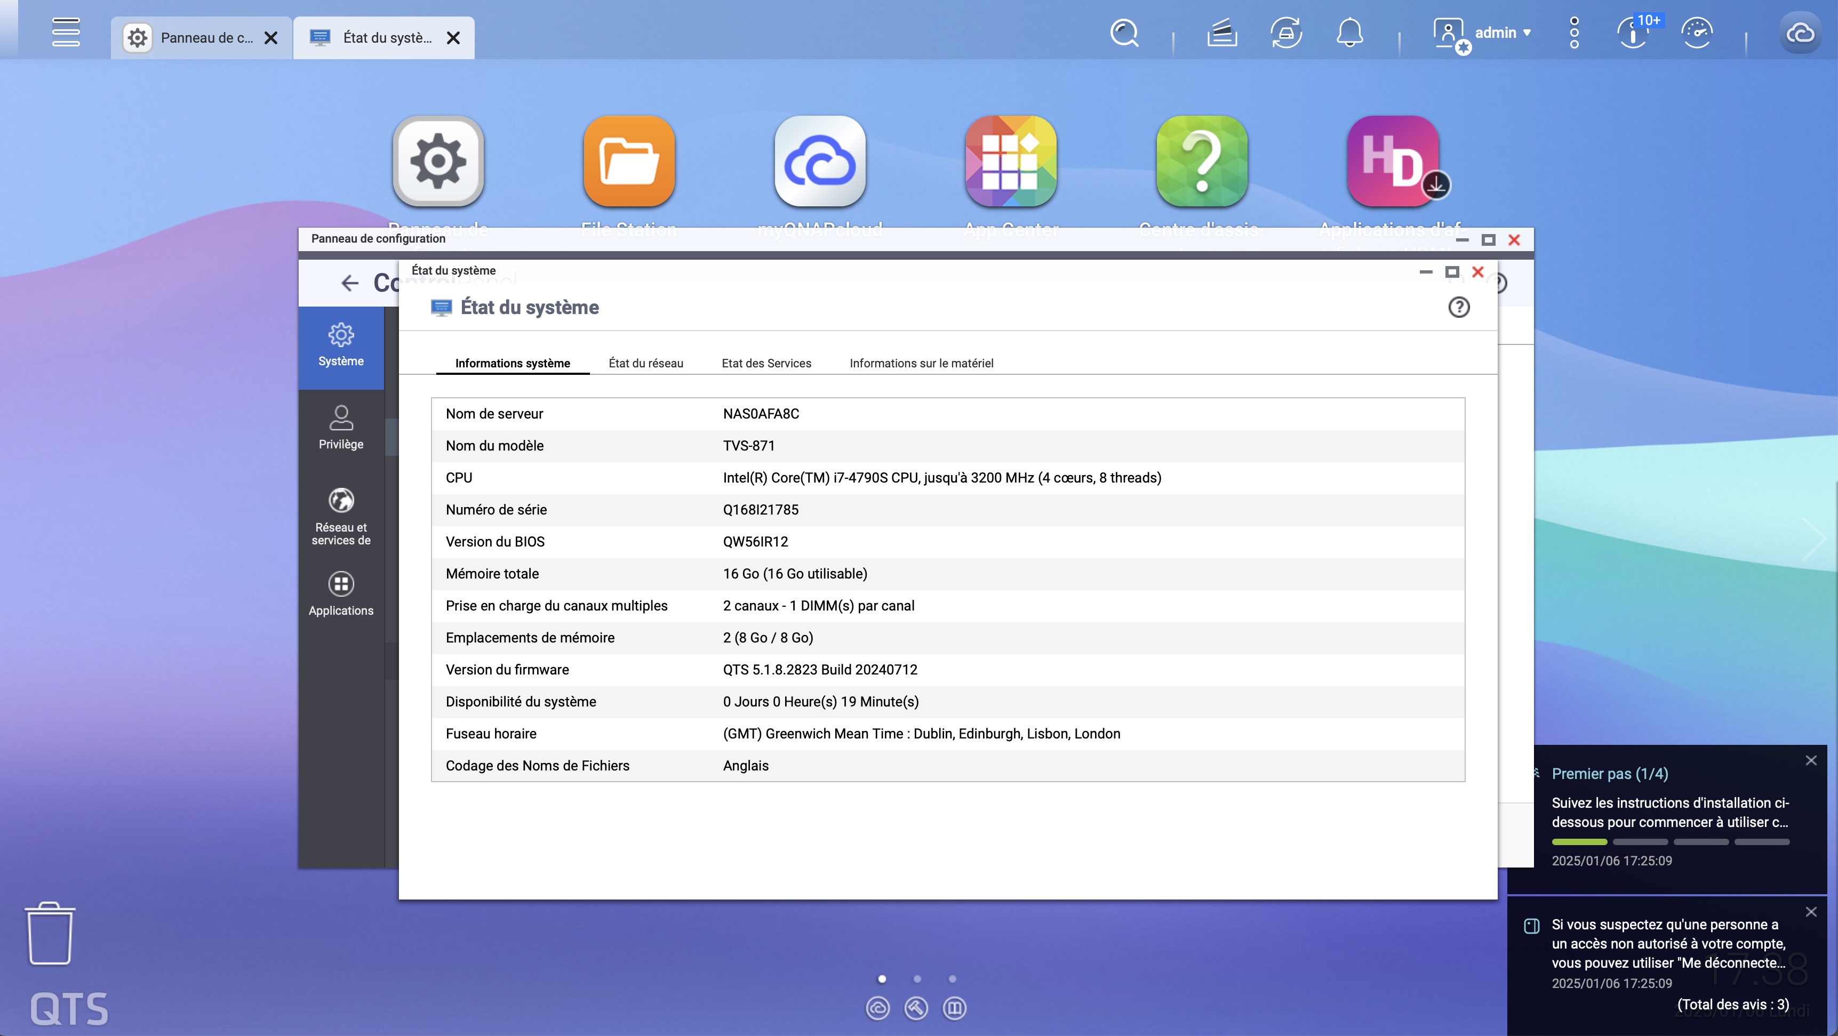The image size is (1838, 1036).
Task: Open background tasks stack icon
Action: pyautogui.click(x=1221, y=33)
